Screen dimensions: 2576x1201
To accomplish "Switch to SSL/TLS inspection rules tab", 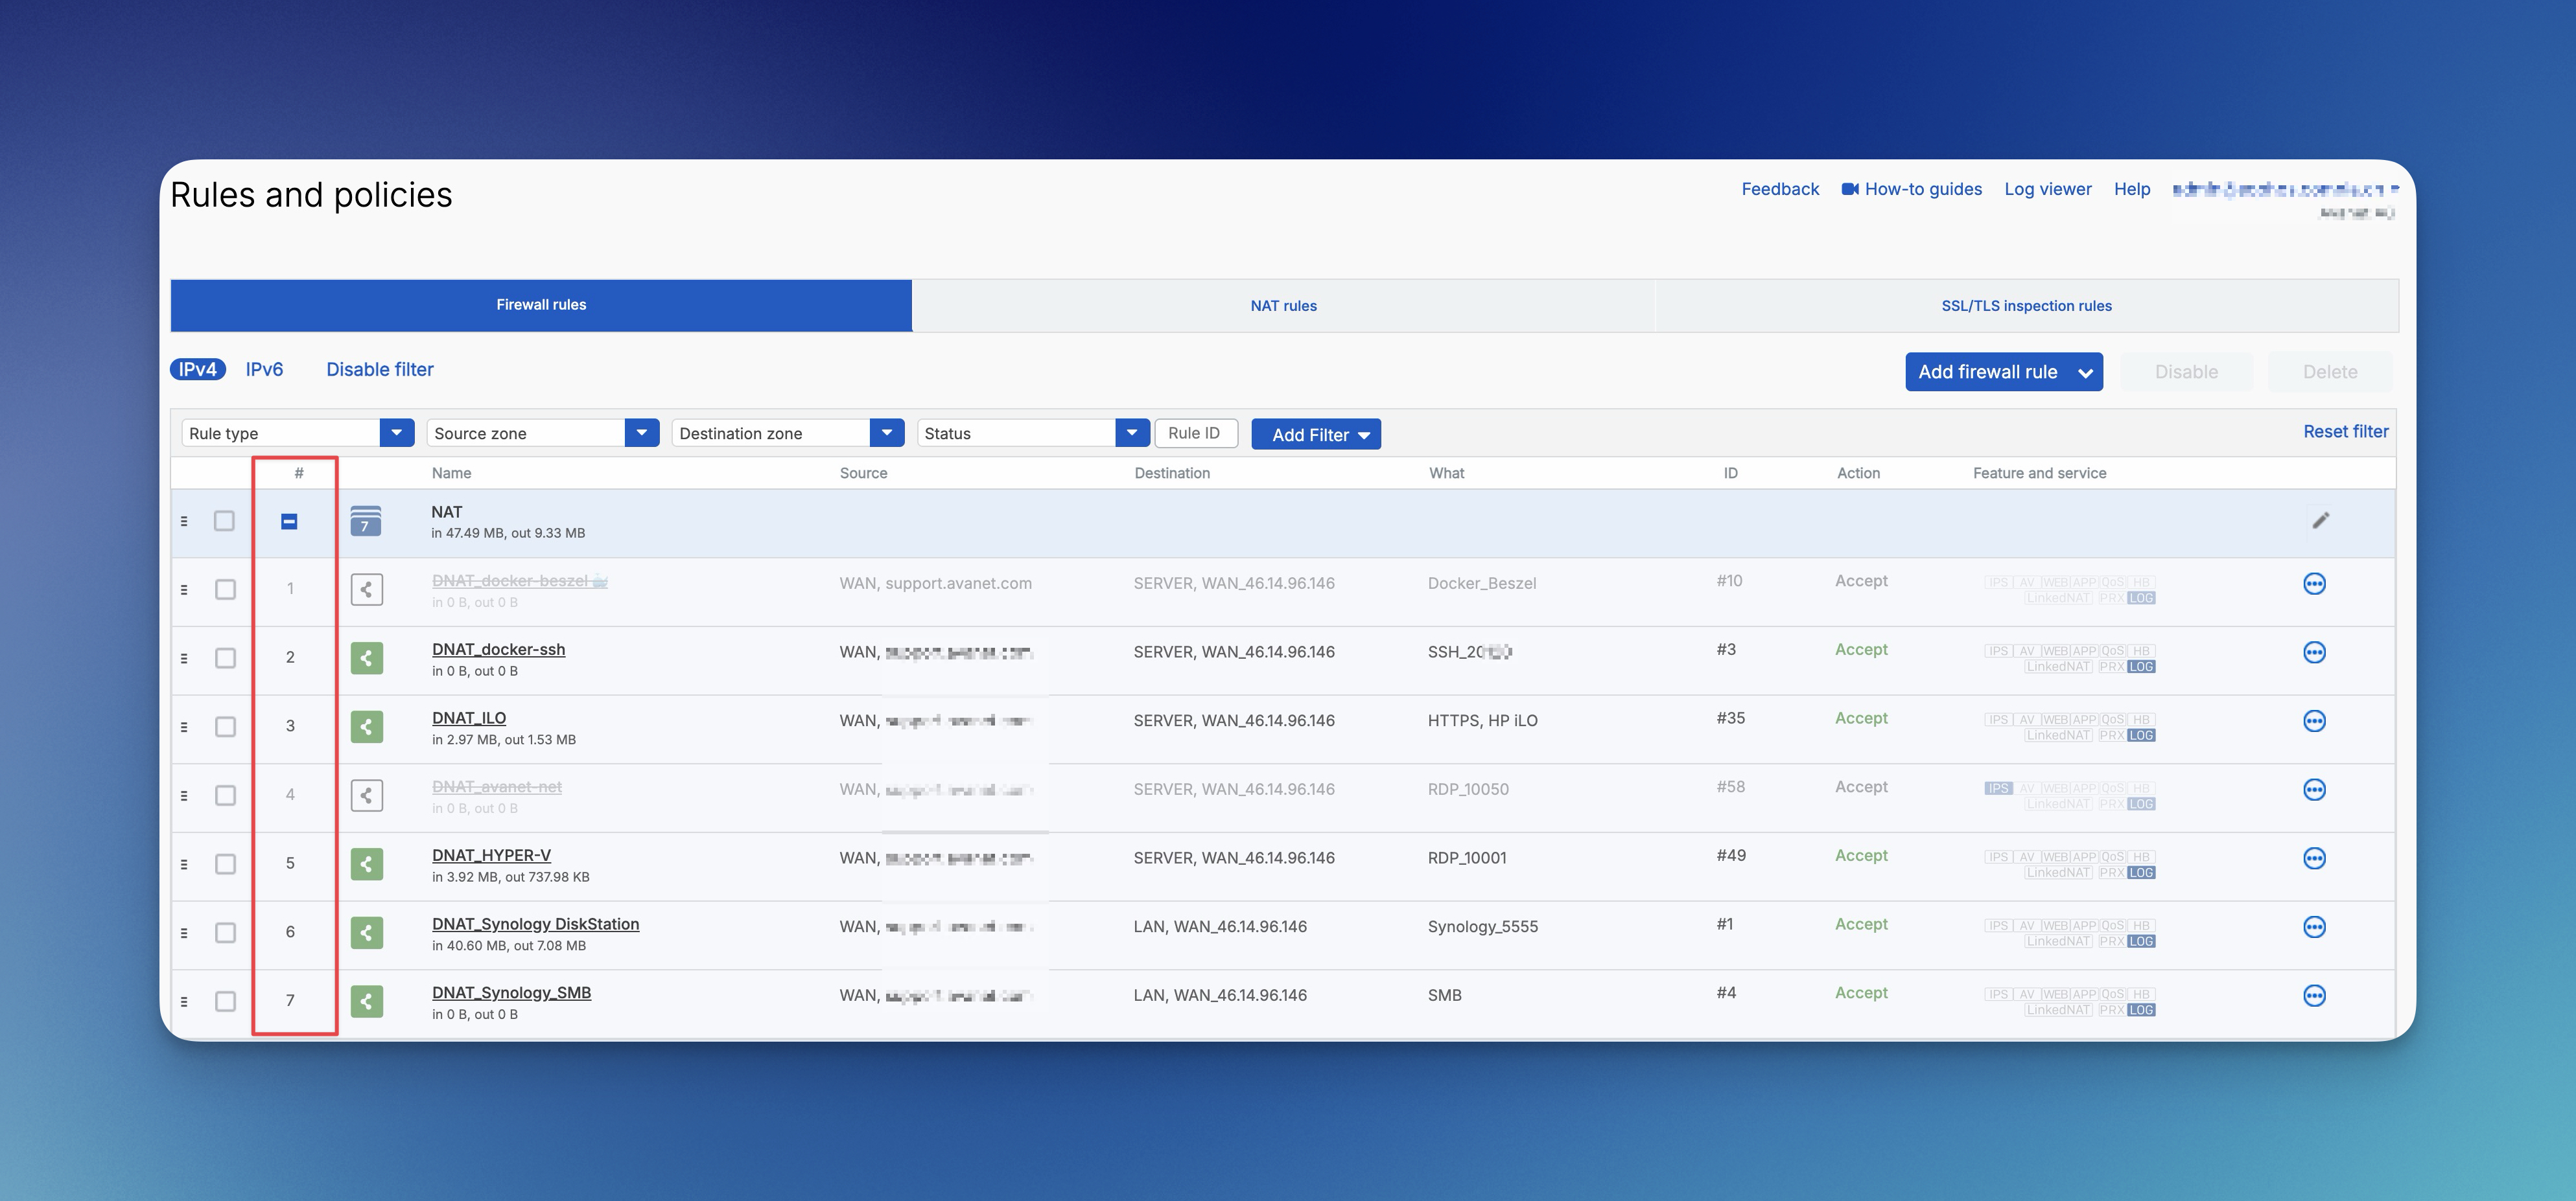I will [x=2026, y=306].
